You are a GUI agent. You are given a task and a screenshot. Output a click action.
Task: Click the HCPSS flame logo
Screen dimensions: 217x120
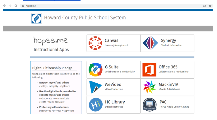(36, 19)
